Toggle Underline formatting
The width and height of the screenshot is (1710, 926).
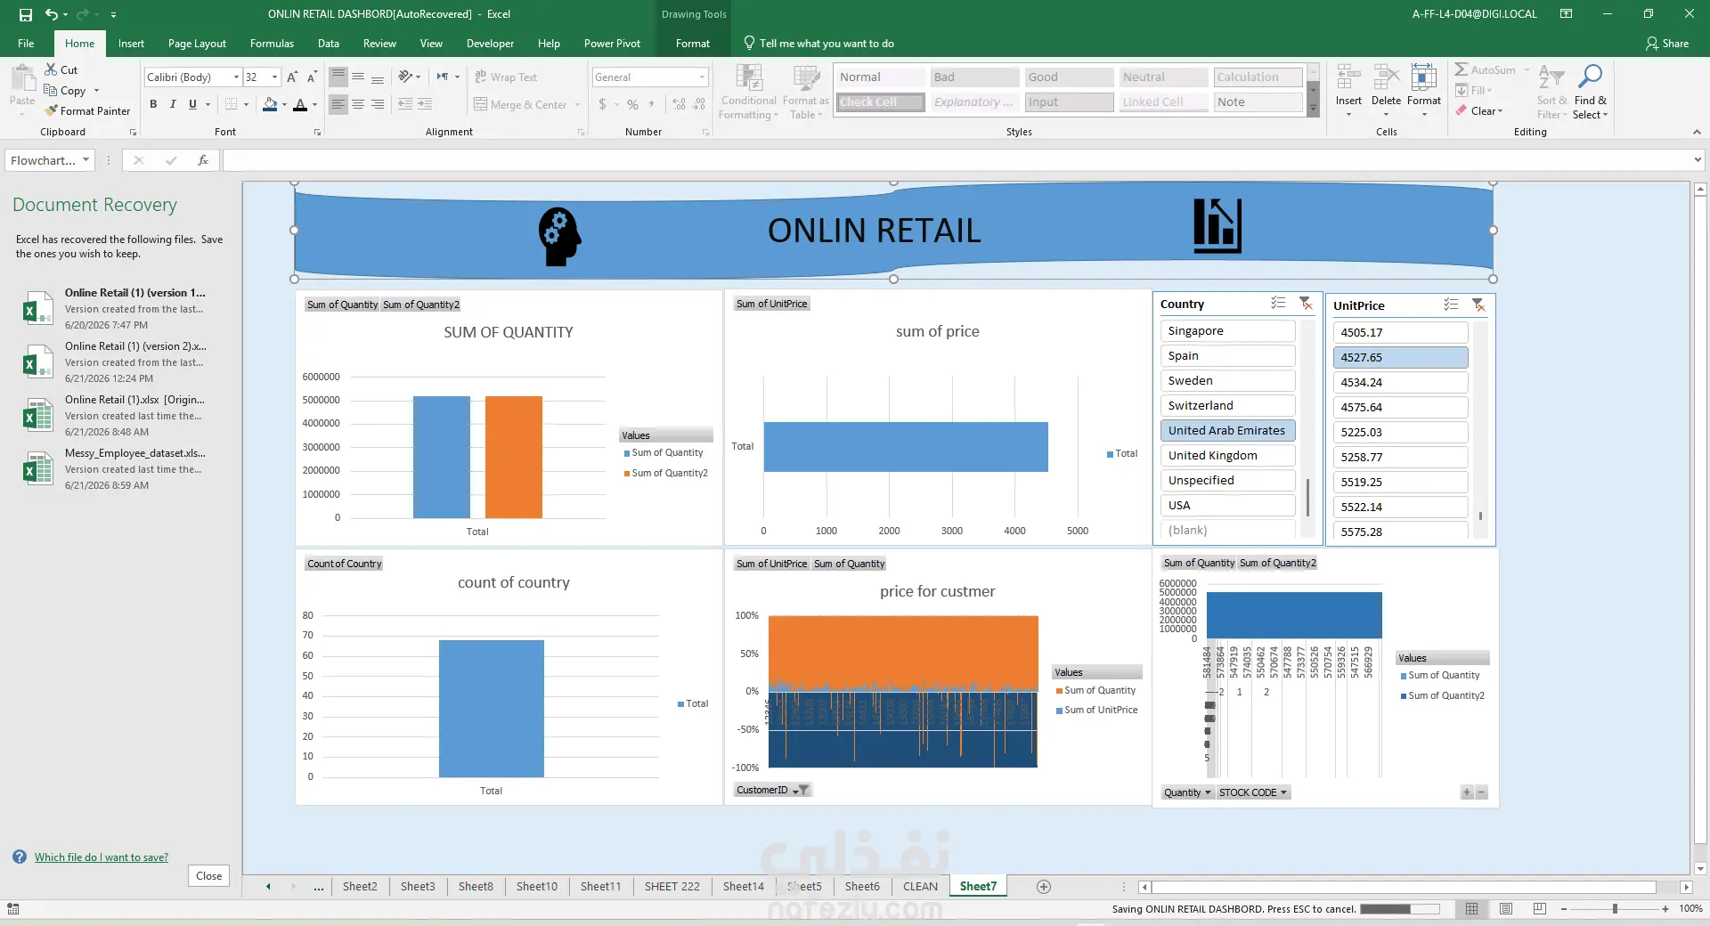[192, 104]
